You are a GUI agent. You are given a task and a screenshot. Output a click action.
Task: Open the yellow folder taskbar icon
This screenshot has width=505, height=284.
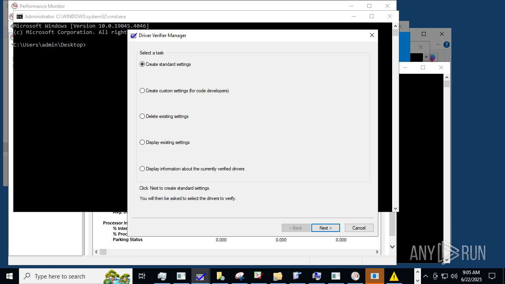click(278, 276)
